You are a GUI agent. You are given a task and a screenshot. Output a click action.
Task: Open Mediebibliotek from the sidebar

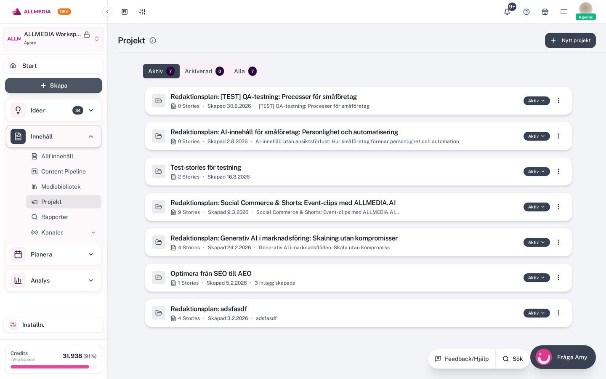coord(64,187)
